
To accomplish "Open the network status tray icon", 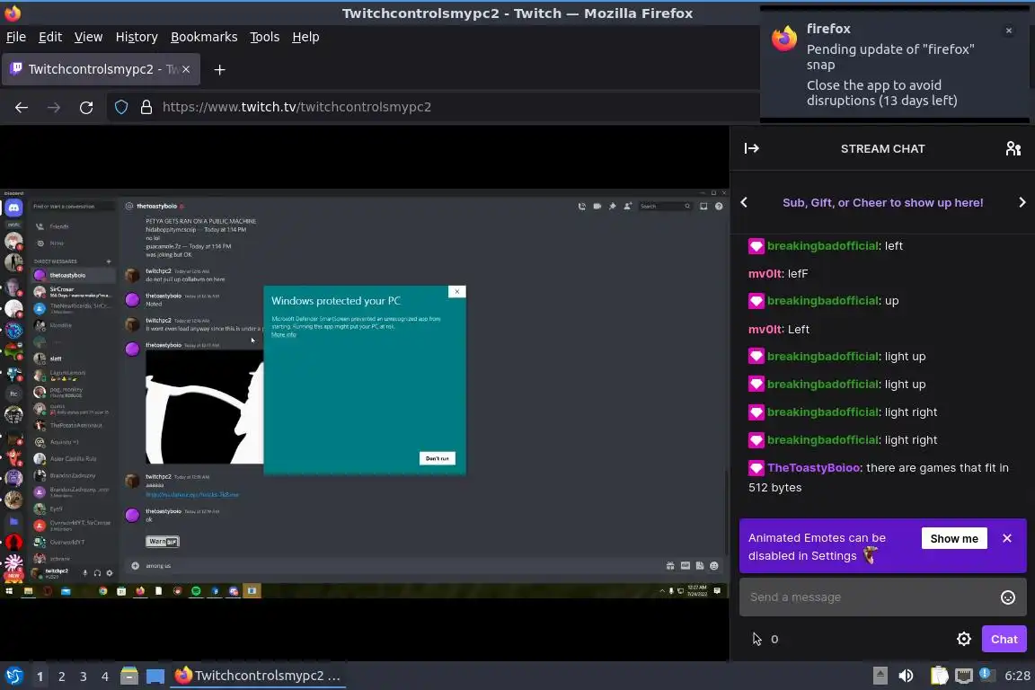I will 964,676.
